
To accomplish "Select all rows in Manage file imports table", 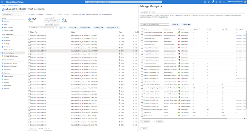I will 142,29.
